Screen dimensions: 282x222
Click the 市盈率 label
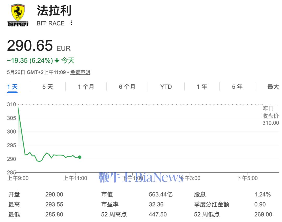(x=110, y=204)
